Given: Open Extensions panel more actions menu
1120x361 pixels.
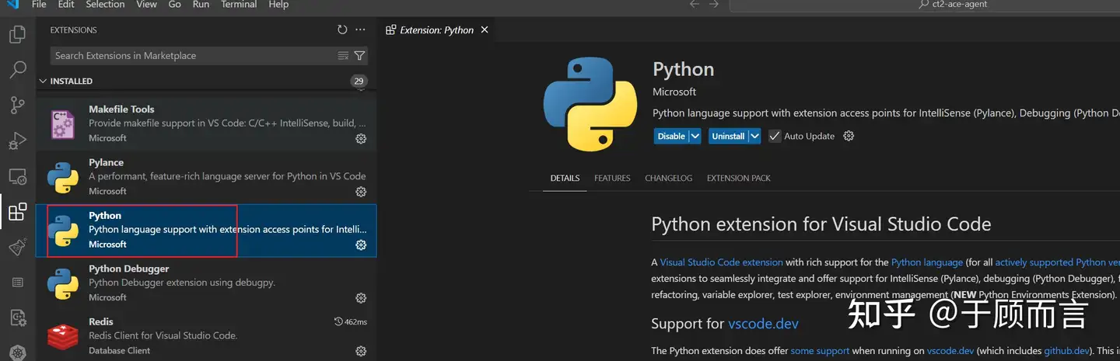Looking at the screenshot, I should (x=360, y=30).
